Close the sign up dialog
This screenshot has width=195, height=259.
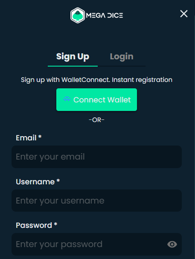(184, 14)
